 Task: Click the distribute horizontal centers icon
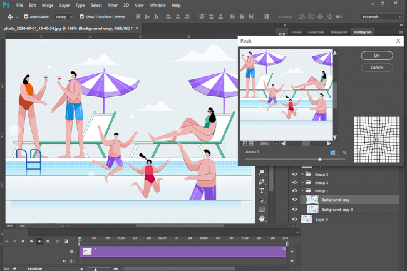[x=242, y=17]
